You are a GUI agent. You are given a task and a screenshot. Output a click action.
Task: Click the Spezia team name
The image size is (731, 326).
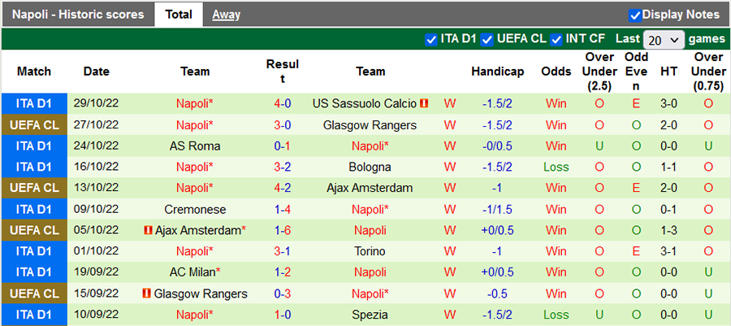[370, 315]
